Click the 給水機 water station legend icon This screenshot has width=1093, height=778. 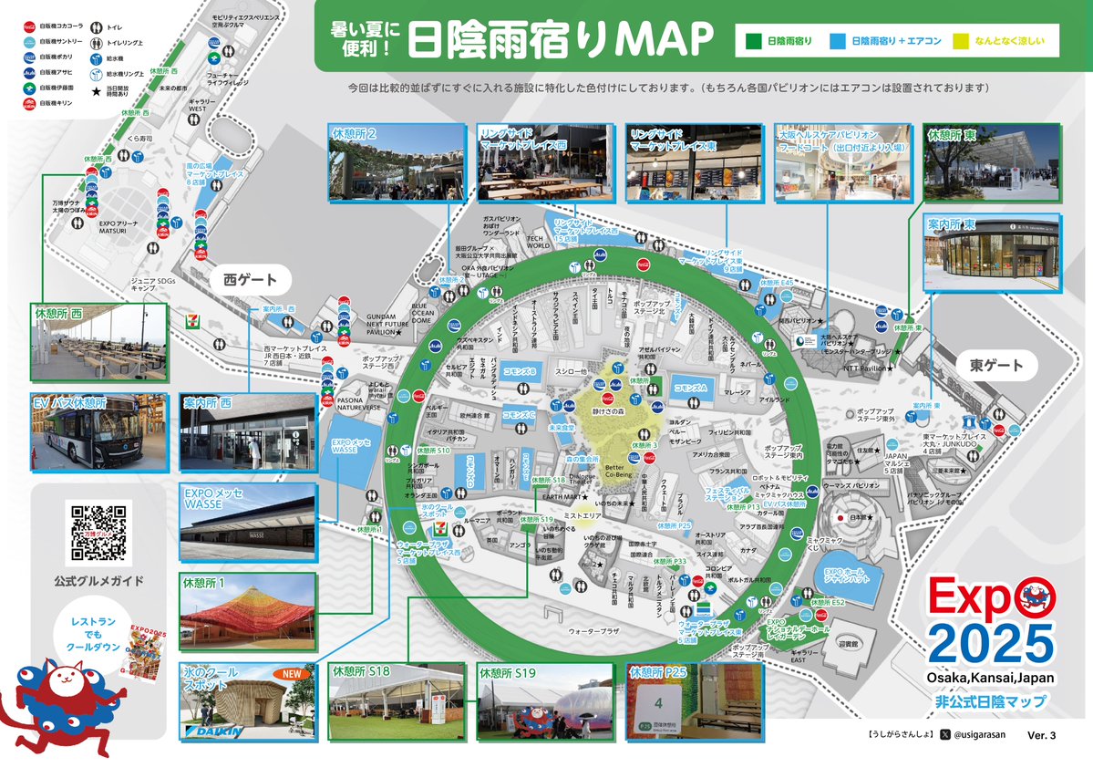click(97, 58)
